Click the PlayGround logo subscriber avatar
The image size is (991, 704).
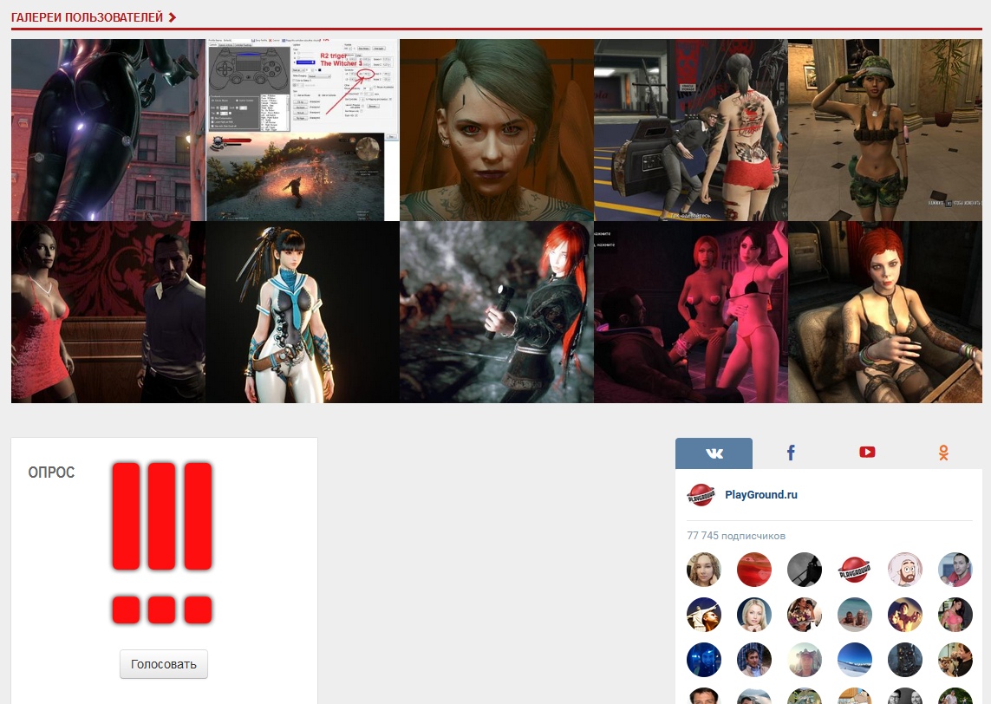[x=855, y=570]
